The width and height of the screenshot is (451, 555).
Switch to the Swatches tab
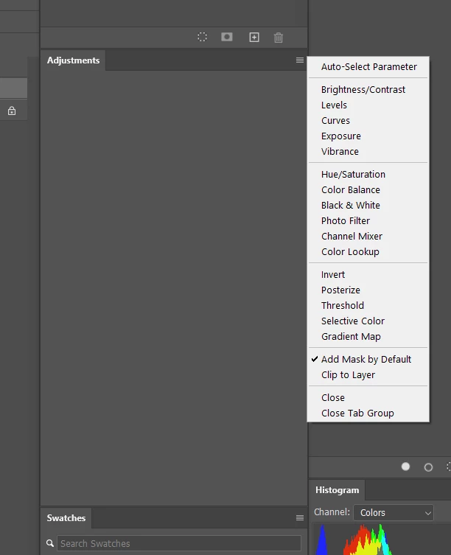pos(66,518)
